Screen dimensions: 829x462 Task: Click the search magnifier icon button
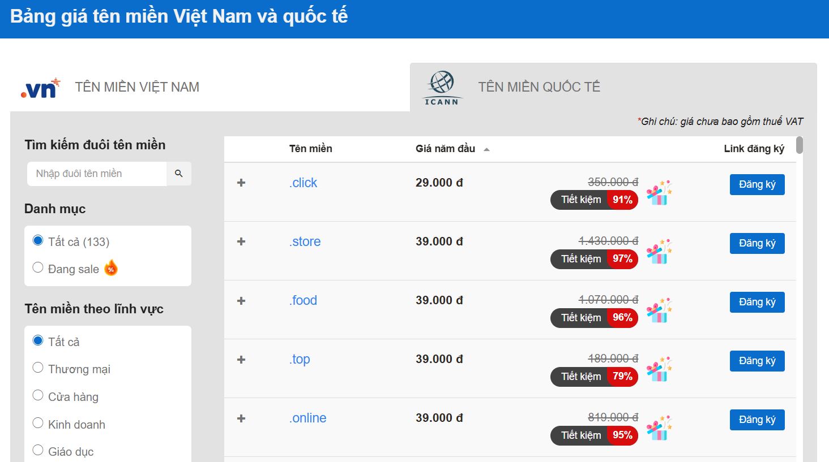pyautogui.click(x=179, y=174)
